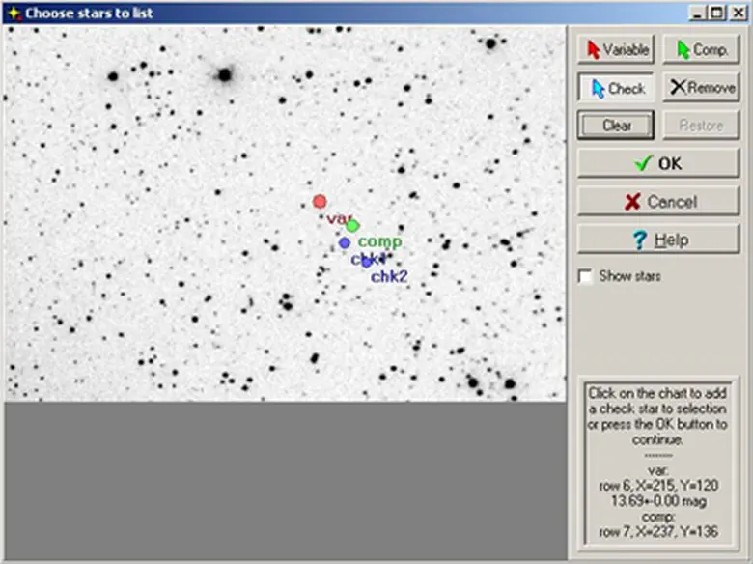Screen dimensions: 753x564
Task: Confirm selection with the OK button
Action: 657,163
